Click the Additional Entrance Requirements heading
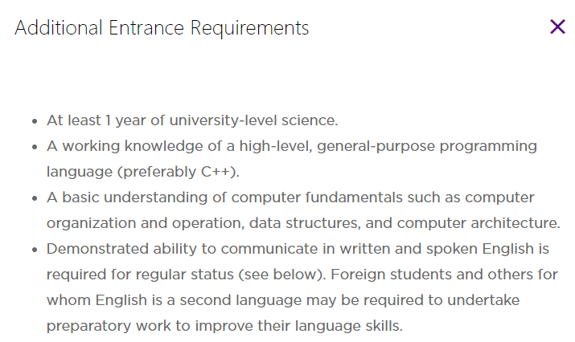575x342 pixels. coord(162,28)
